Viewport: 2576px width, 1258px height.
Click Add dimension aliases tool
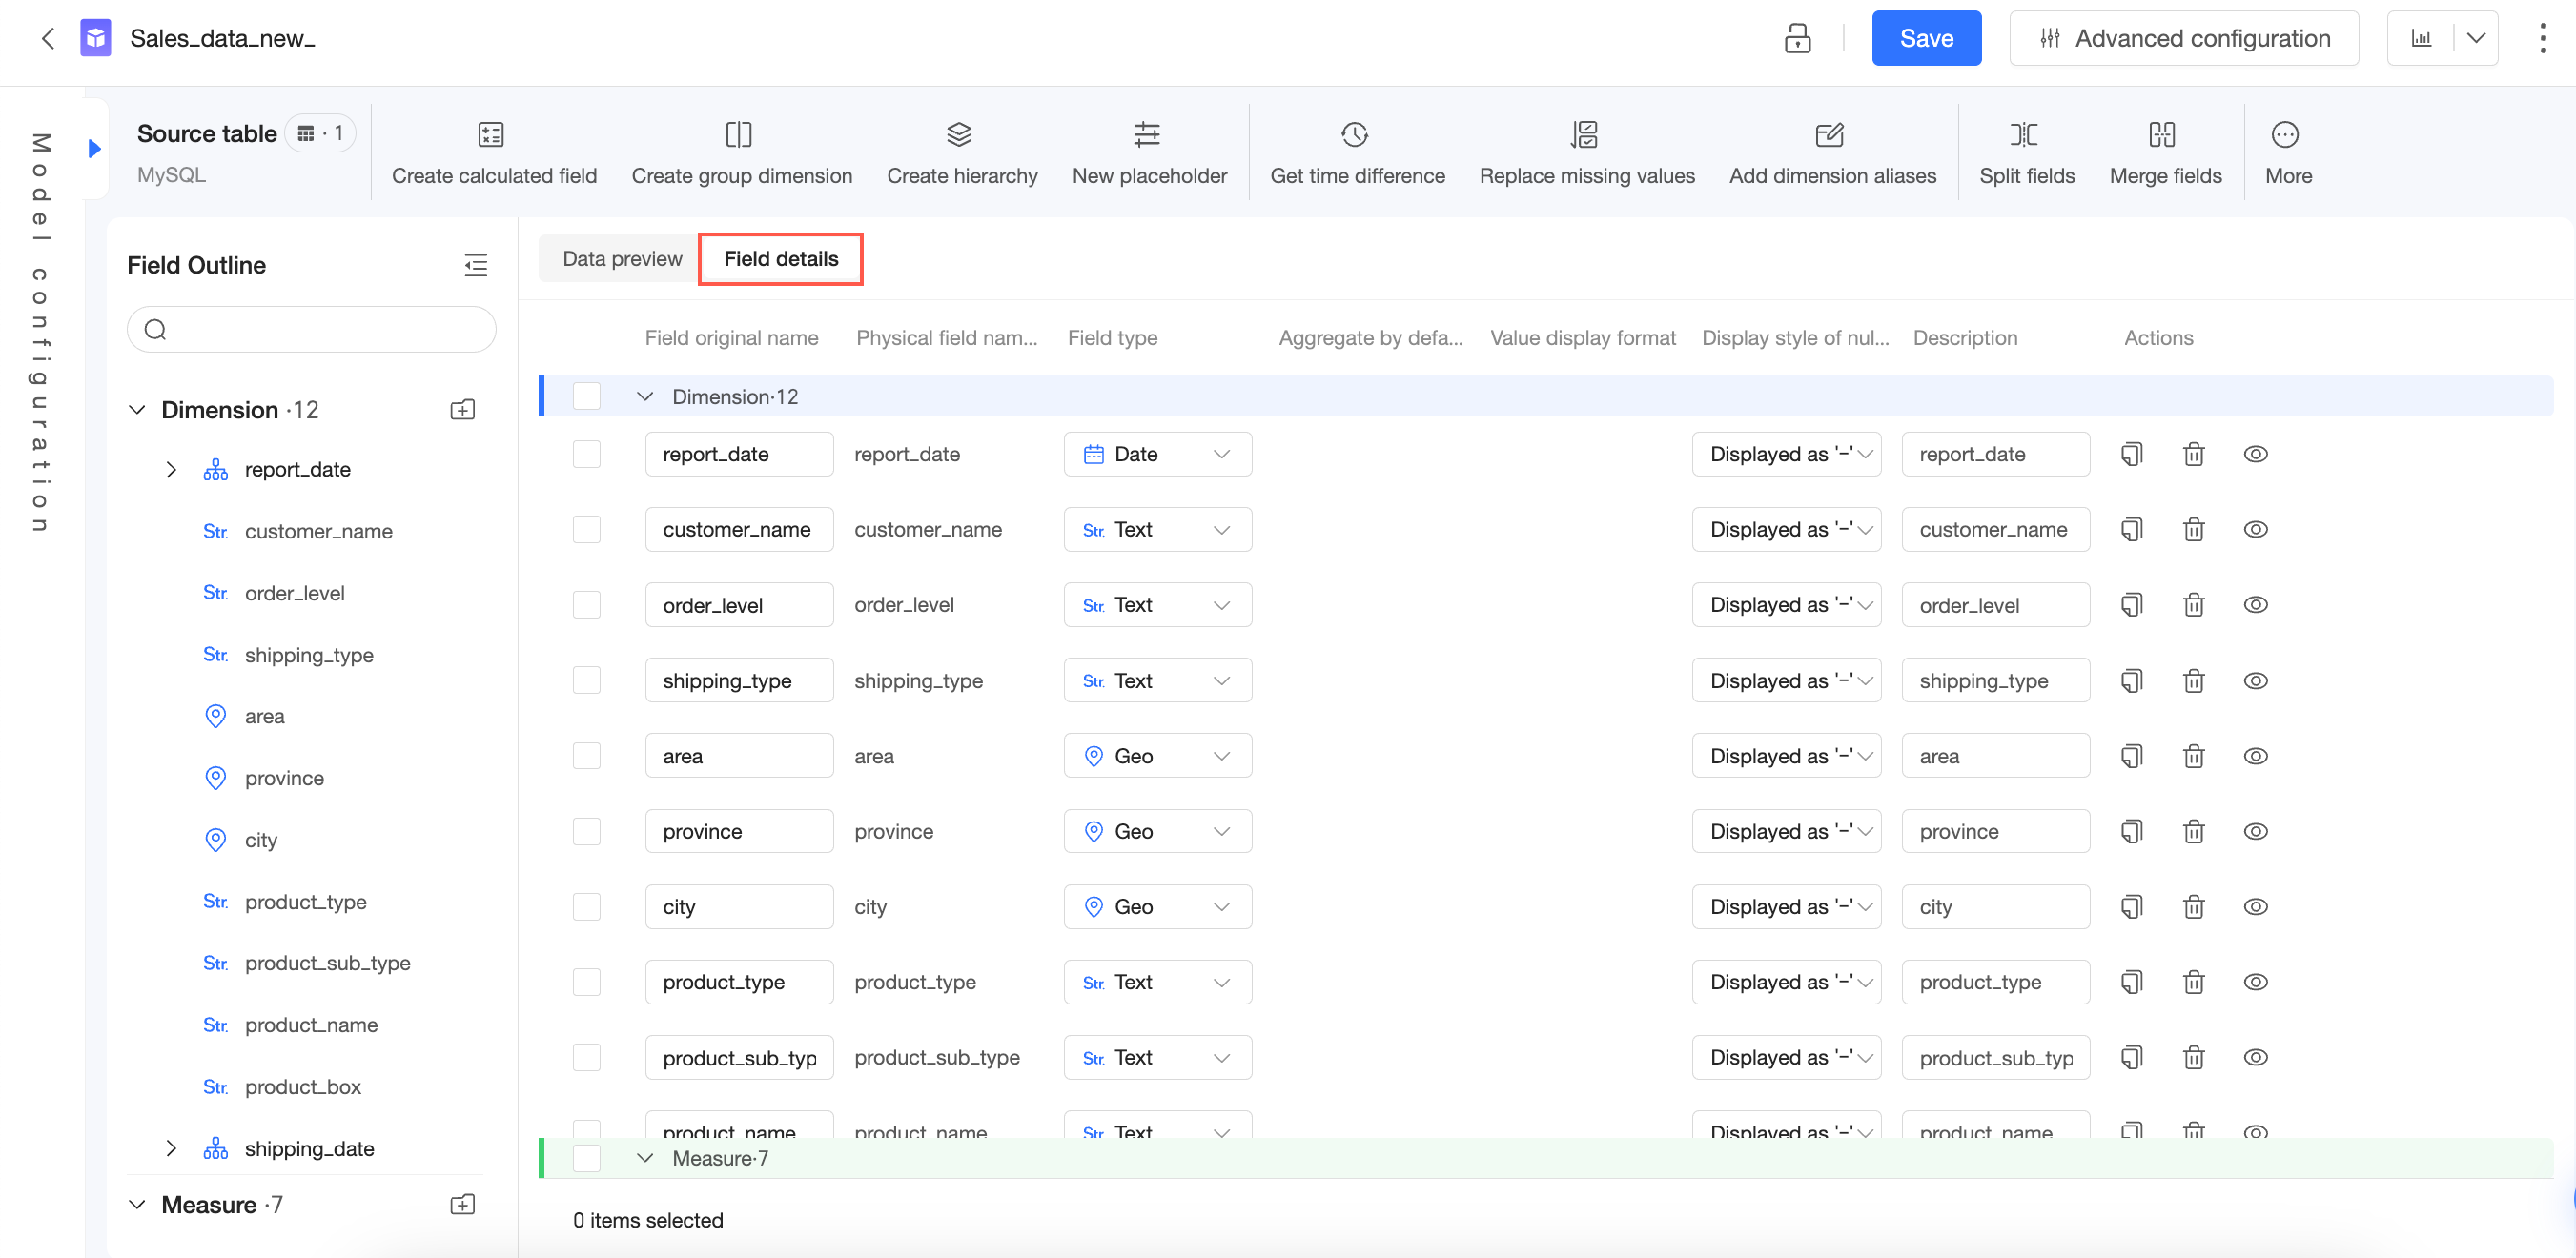pyautogui.click(x=1832, y=153)
